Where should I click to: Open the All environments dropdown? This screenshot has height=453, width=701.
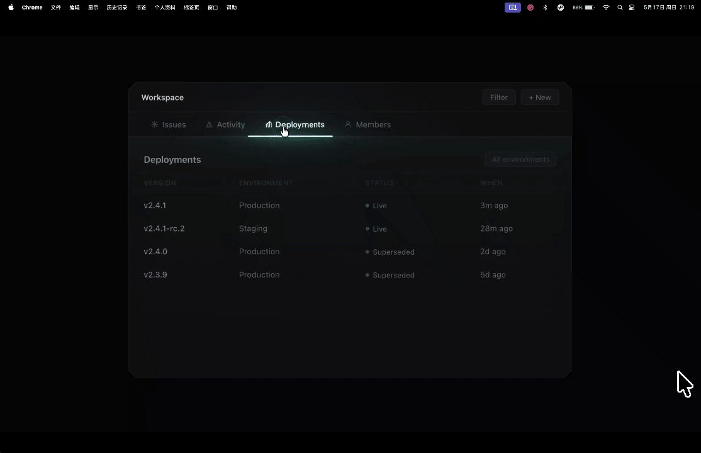point(521,160)
